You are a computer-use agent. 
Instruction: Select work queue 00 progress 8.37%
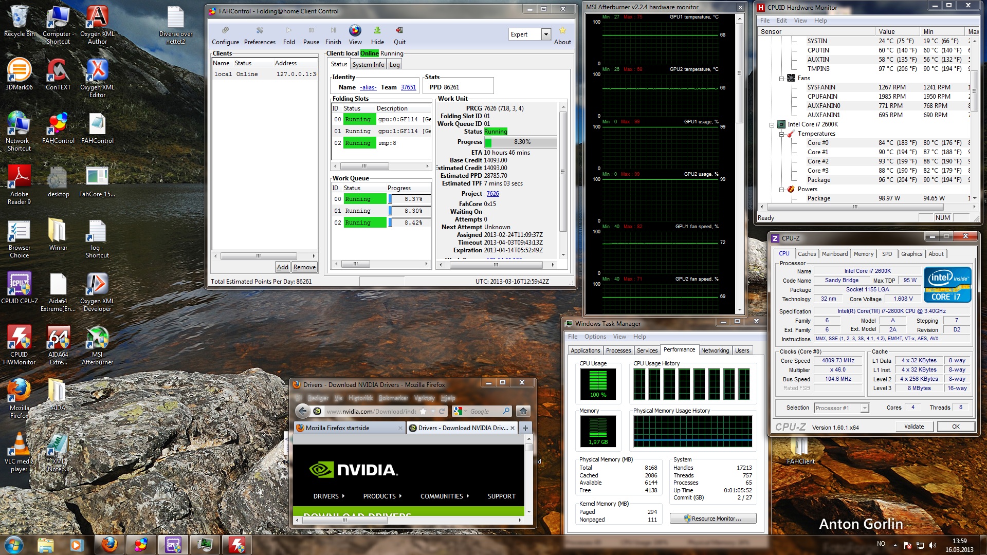pyautogui.click(x=409, y=199)
